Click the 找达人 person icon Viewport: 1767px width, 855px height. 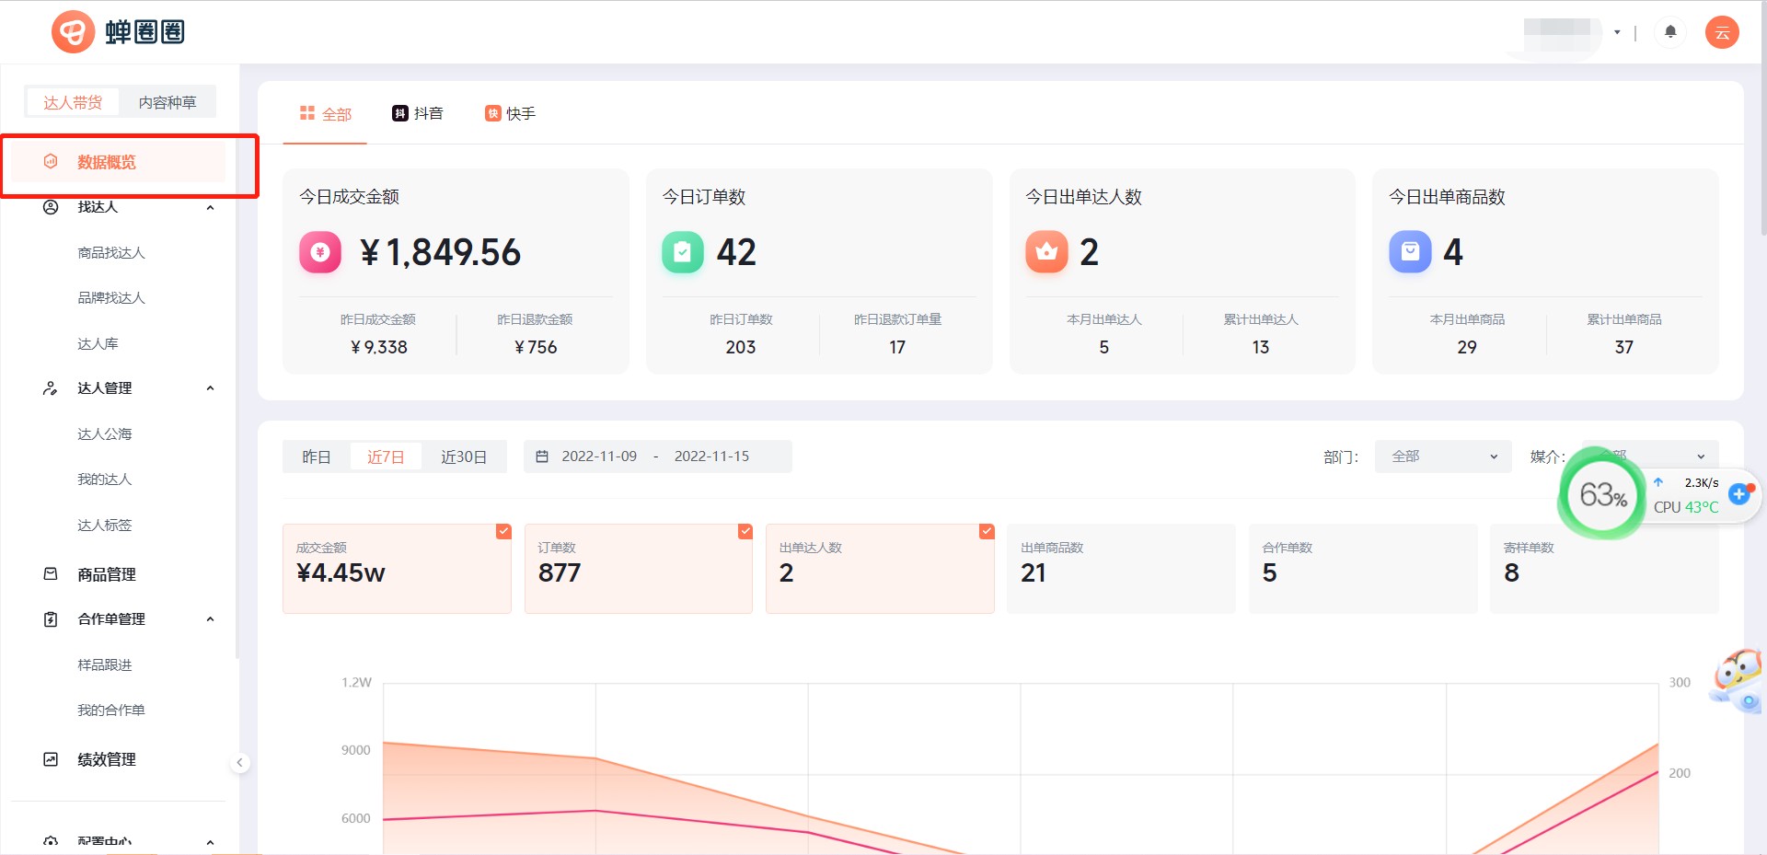pyautogui.click(x=51, y=207)
